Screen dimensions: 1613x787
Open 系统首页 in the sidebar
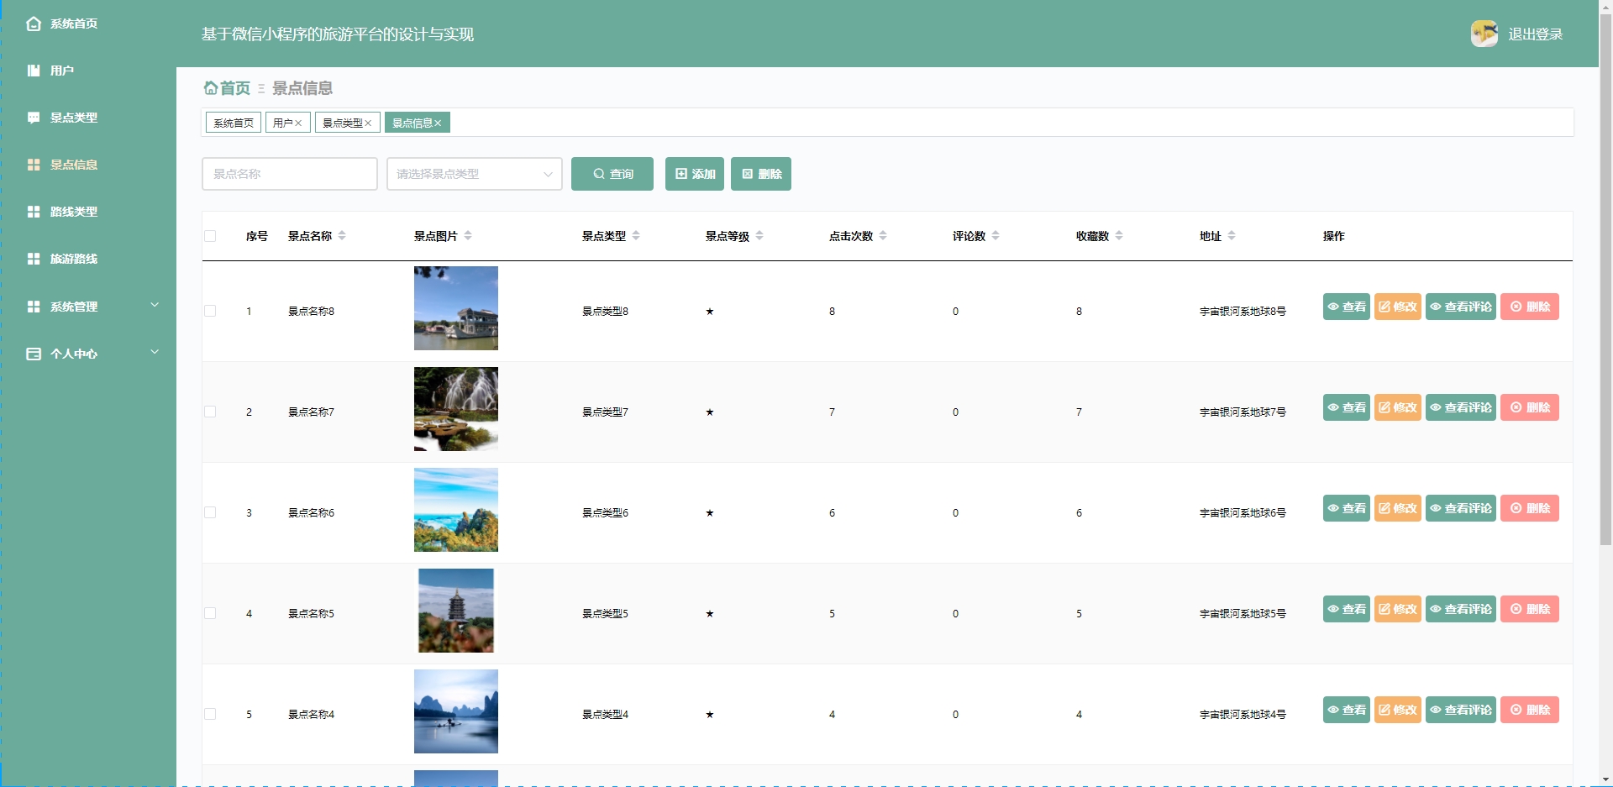pyautogui.click(x=74, y=24)
